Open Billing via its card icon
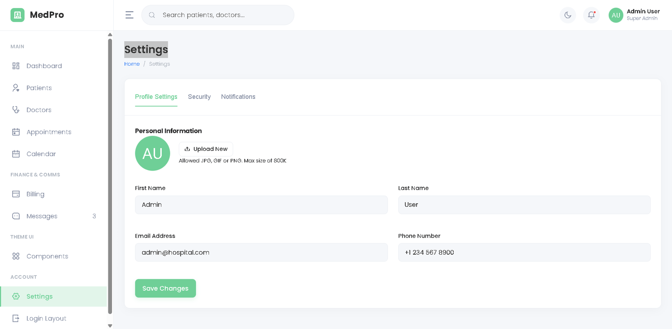The width and height of the screenshot is (672, 329). point(16,194)
